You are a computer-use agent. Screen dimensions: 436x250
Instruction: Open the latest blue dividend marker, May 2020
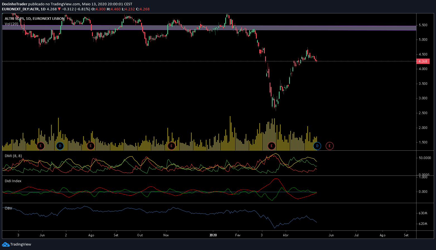tap(317, 146)
